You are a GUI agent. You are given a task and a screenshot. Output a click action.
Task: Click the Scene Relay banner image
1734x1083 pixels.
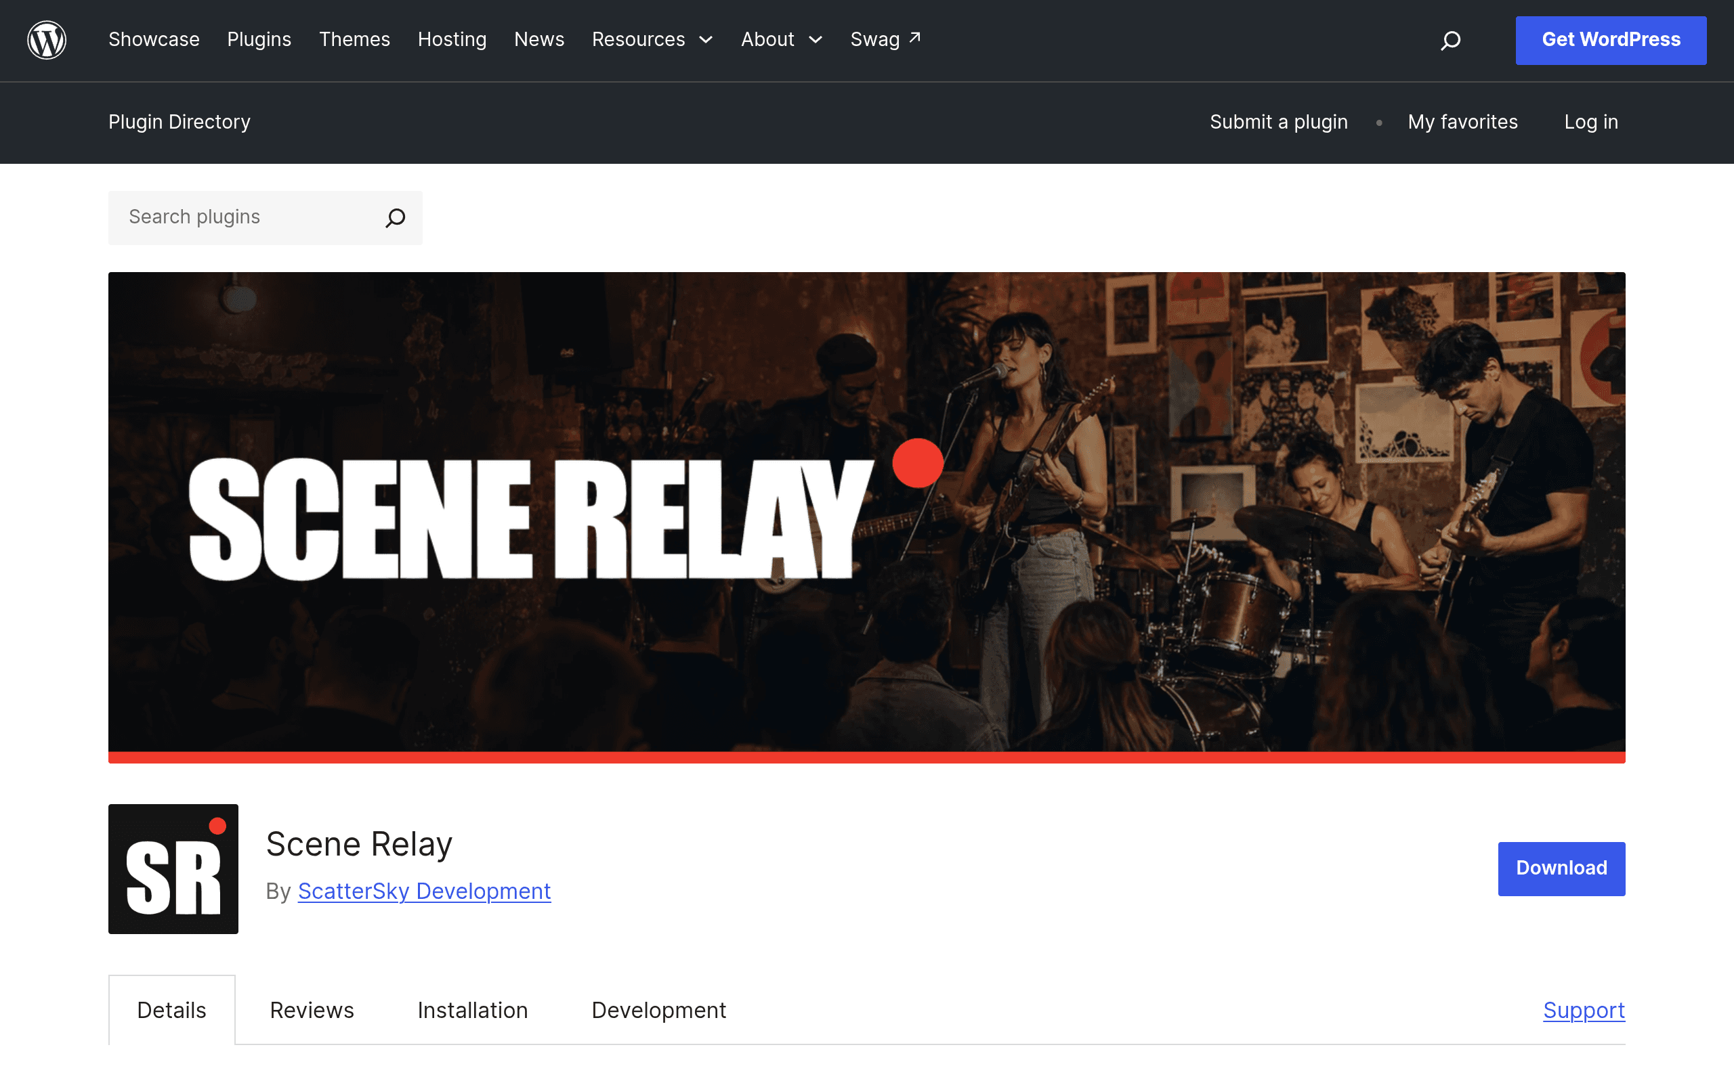click(x=866, y=517)
